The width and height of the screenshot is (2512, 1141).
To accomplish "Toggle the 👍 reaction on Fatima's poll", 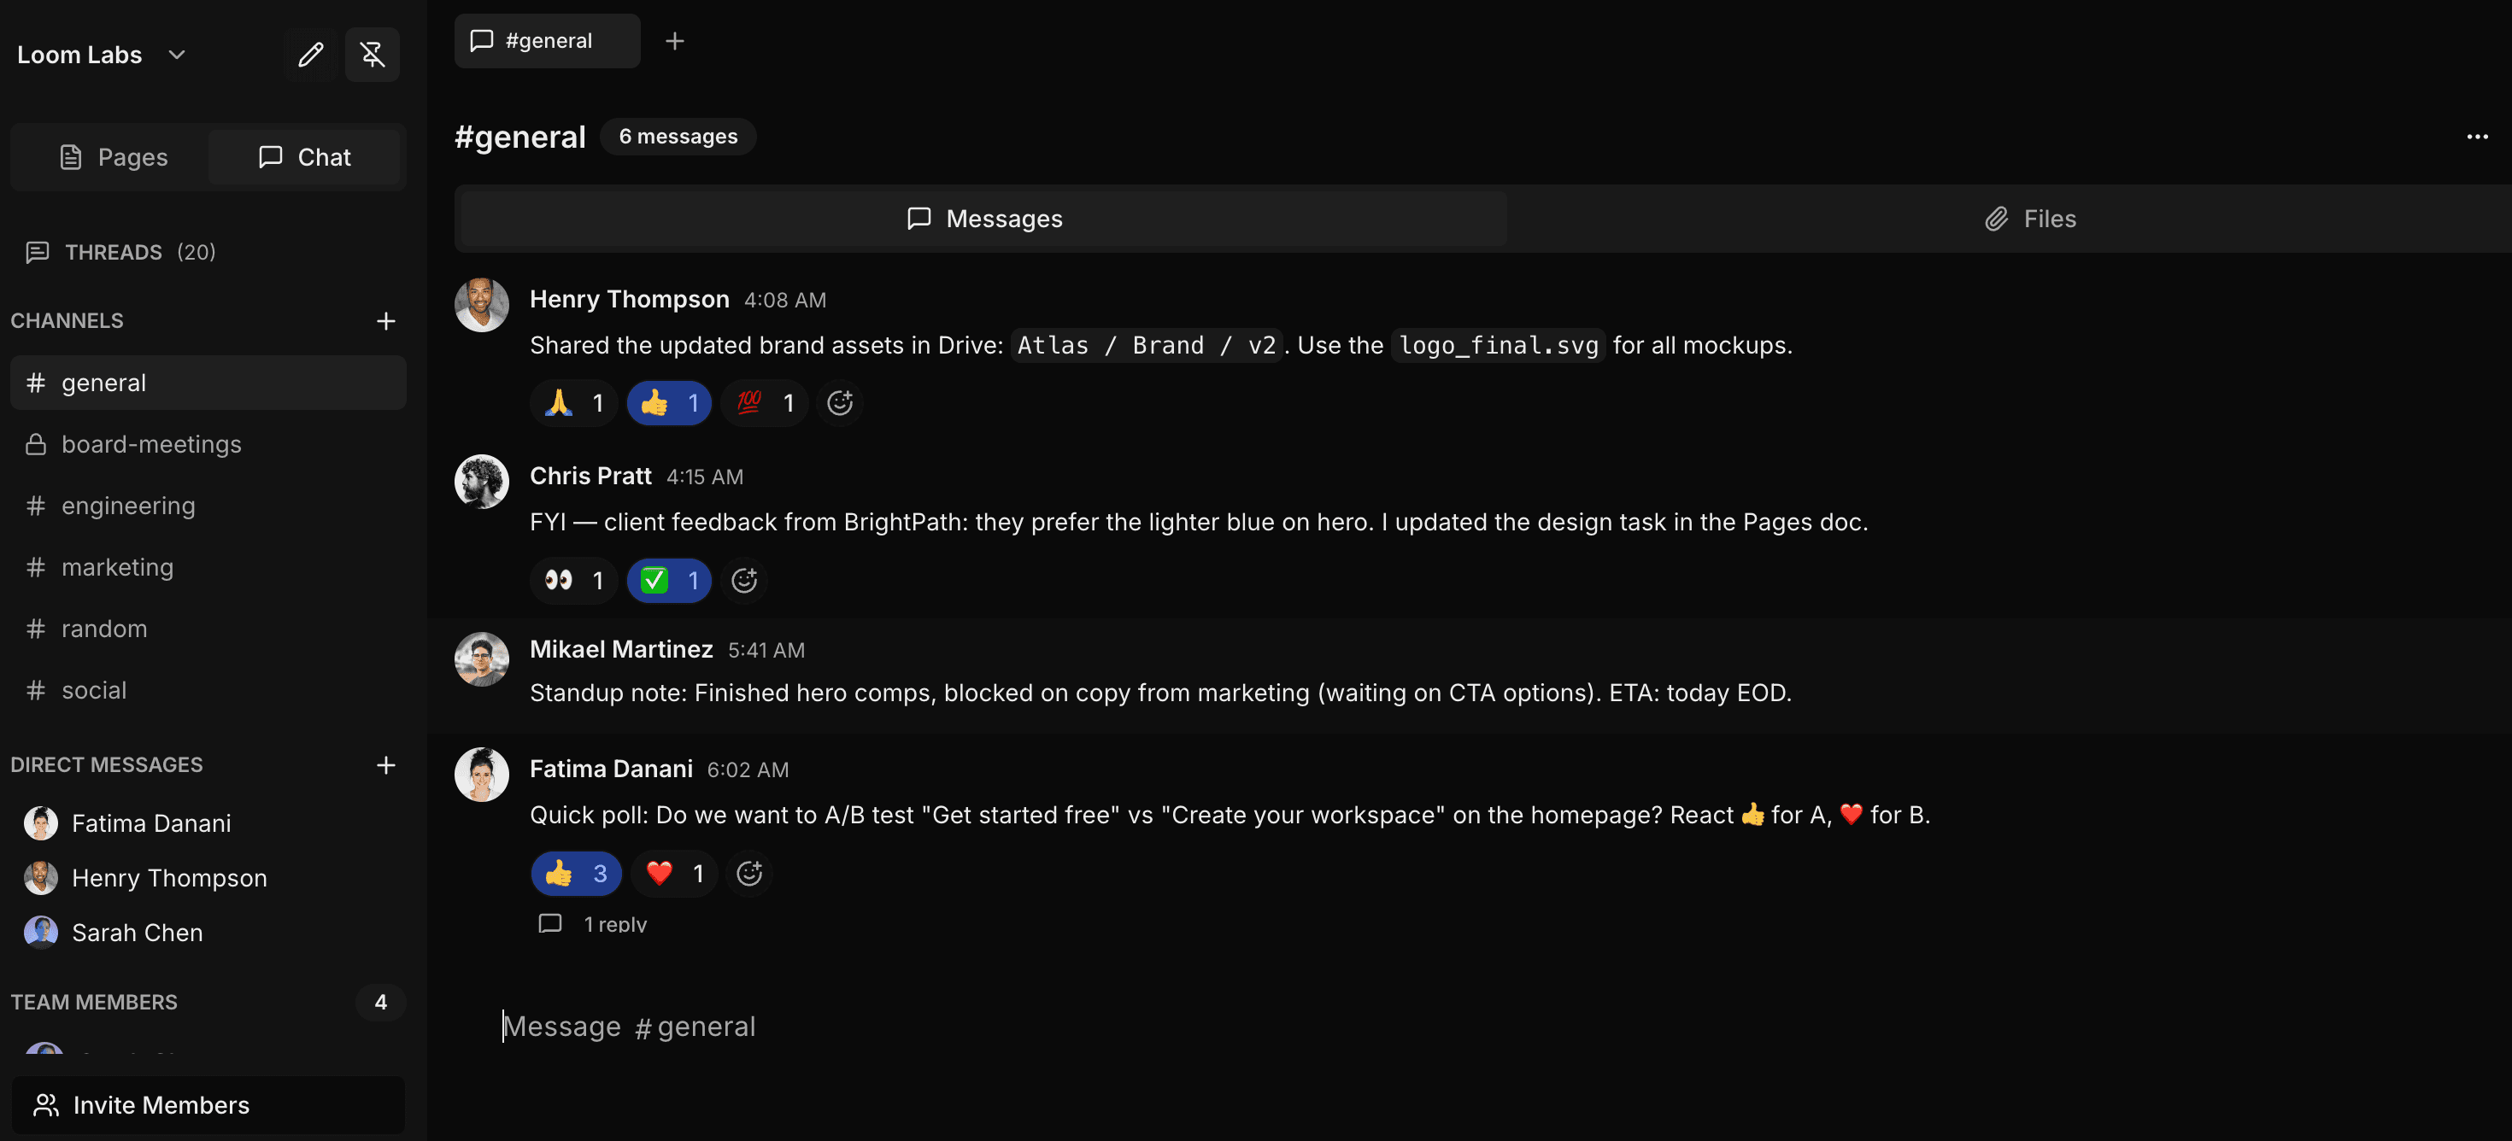I will pyautogui.click(x=575, y=873).
